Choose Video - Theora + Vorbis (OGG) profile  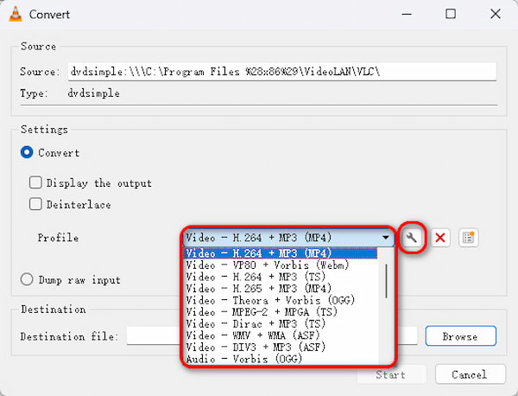[280, 300]
